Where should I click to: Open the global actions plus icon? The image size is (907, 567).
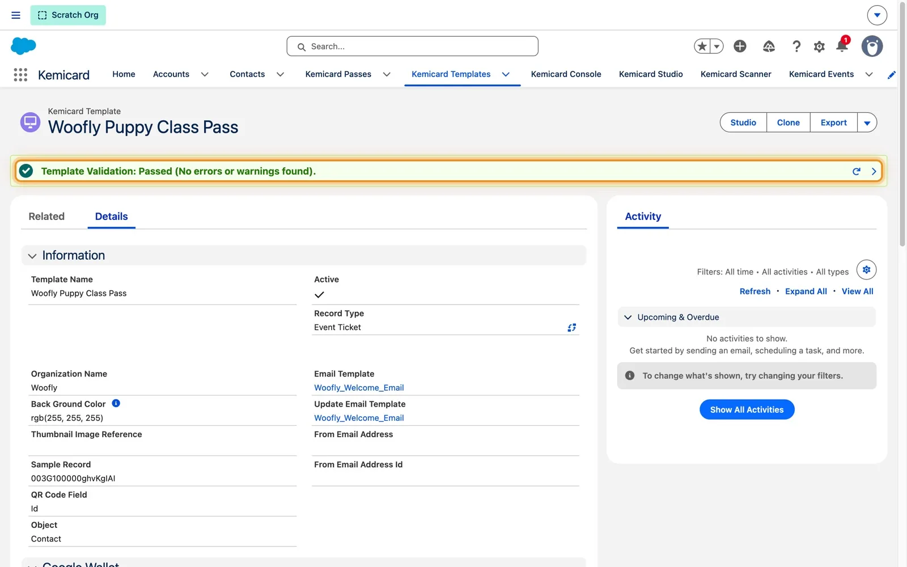[x=740, y=46]
